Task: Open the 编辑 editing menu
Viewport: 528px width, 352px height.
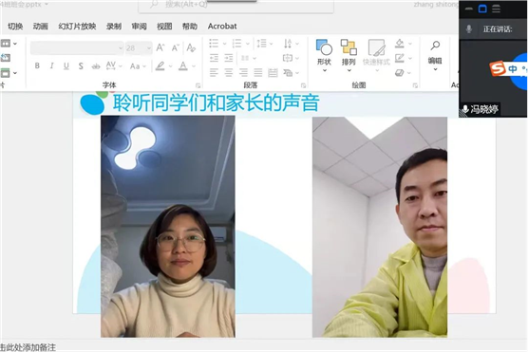Action: [x=435, y=55]
